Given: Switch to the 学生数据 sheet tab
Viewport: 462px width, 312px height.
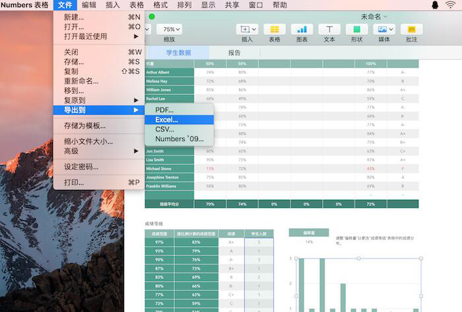Looking at the screenshot, I should click(x=178, y=53).
